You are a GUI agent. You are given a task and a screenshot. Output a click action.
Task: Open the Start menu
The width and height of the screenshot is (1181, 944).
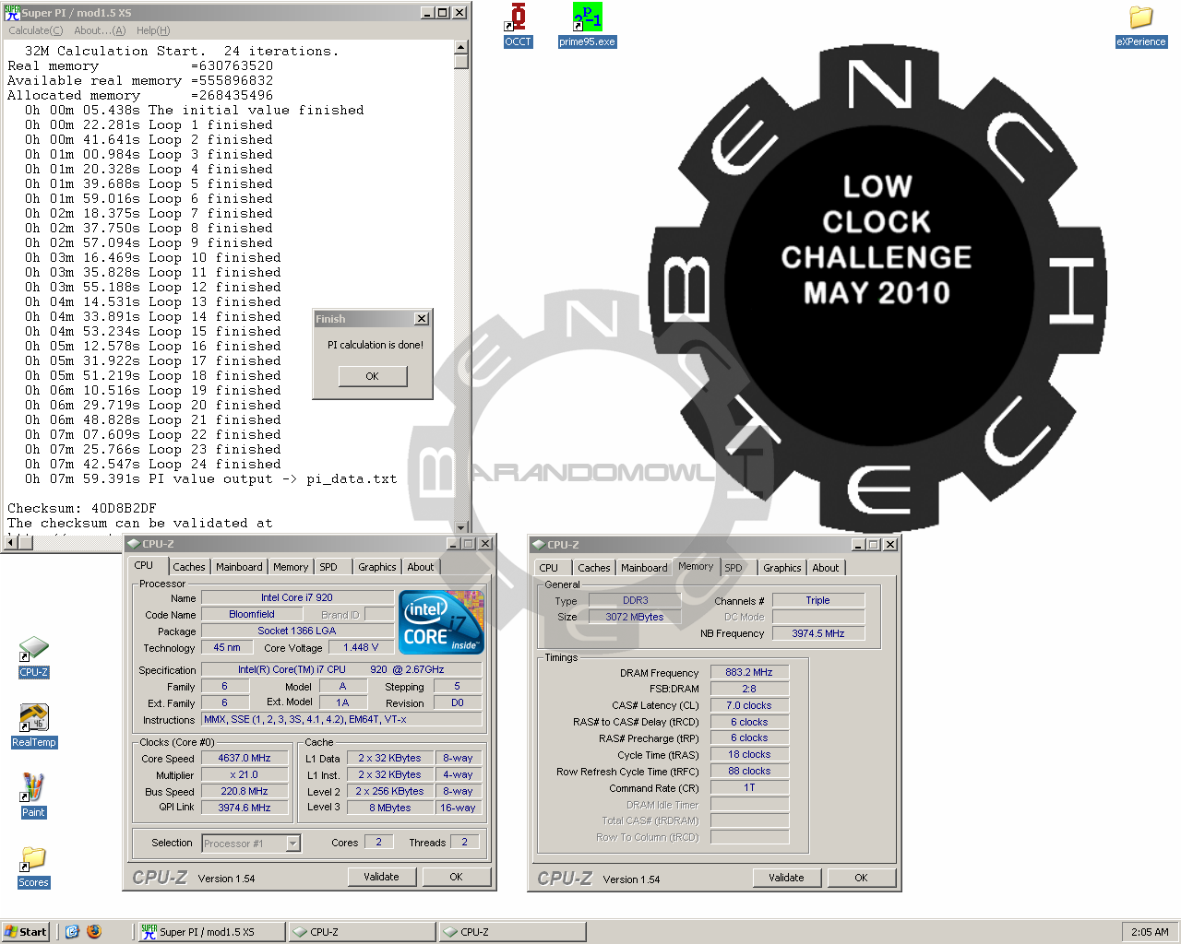pos(26,932)
